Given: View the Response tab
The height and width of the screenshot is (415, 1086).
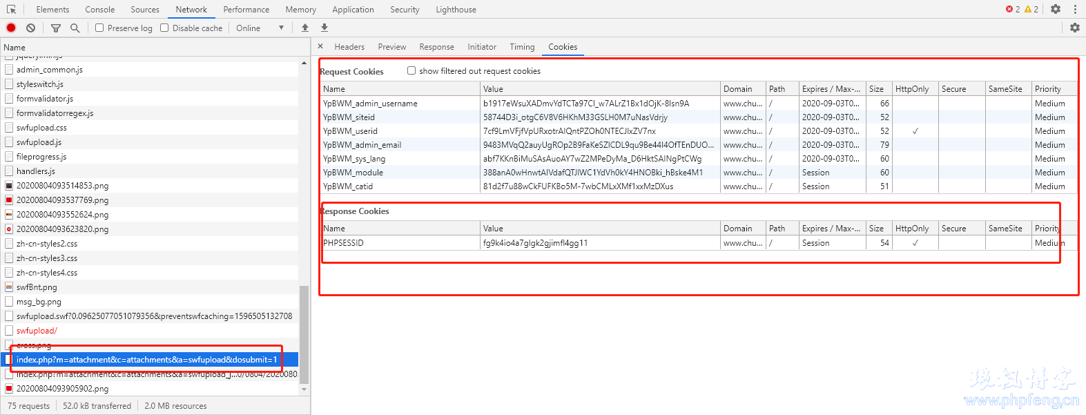Looking at the screenshot, I should point(437,47).
